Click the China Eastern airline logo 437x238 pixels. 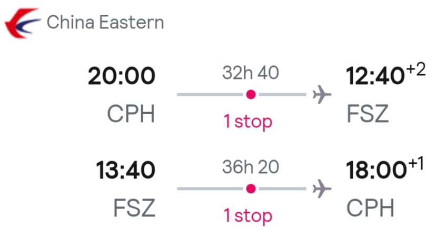(x=23, y=23)
